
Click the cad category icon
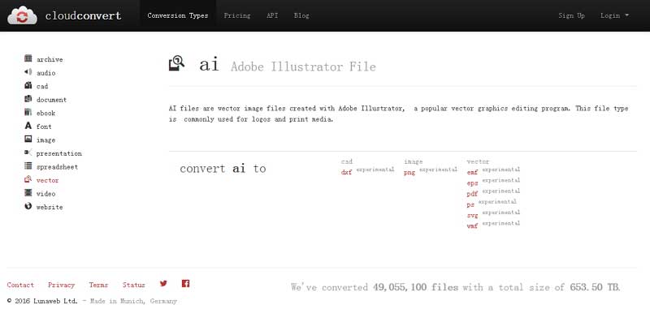click(x=28, y=85)
